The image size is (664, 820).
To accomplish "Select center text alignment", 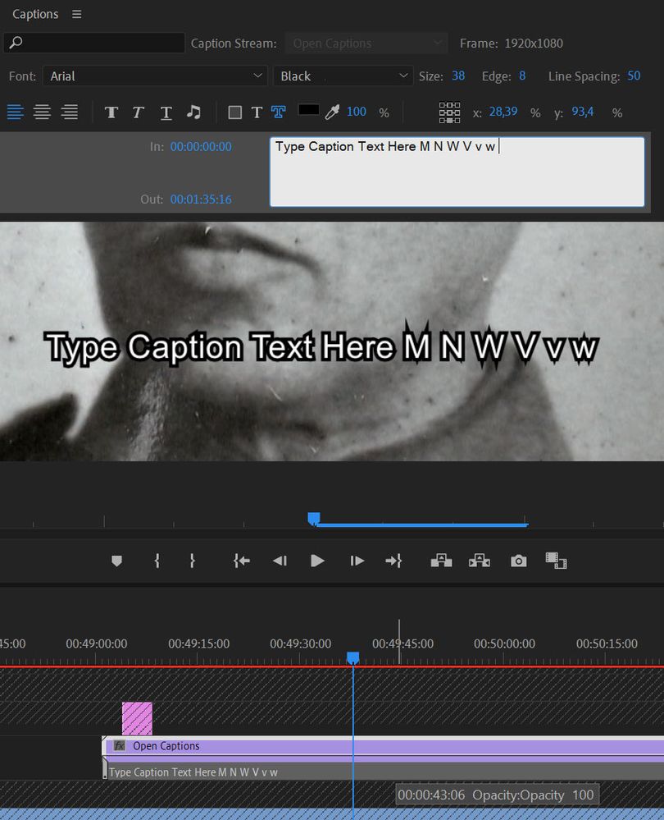I will pos(42,112).
